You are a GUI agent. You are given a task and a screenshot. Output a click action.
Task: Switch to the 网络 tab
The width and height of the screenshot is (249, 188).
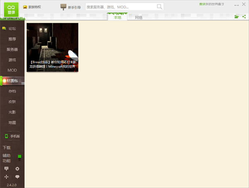point(139,17)
